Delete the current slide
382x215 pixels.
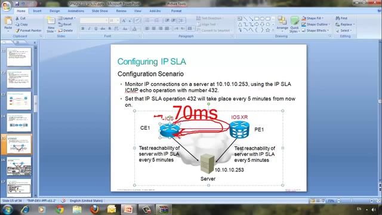tap(65, 30)
